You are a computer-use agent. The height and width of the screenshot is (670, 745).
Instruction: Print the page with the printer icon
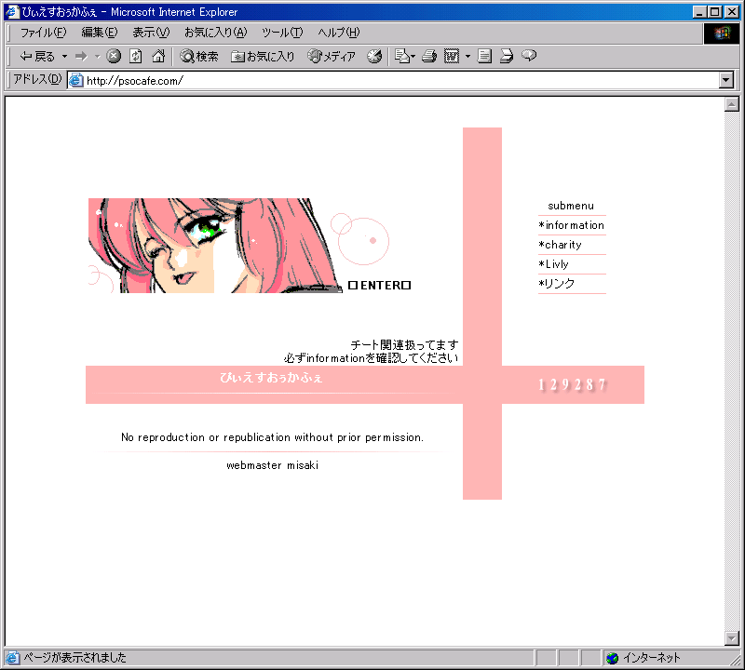pyautogui.click(x=429, y=56)
